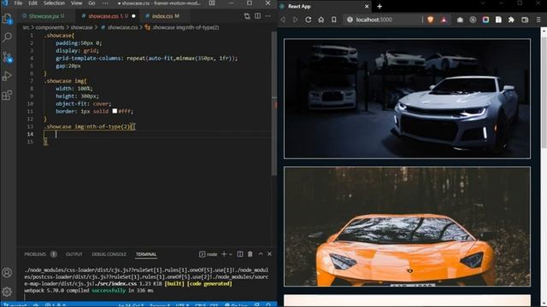This screenshot has height=307, width=547.
Task: Open the Go menu
Action: pos(91,3)
